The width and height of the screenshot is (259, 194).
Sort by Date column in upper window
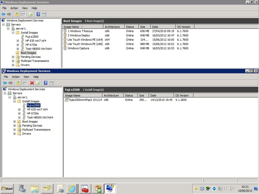coord(163,27)
